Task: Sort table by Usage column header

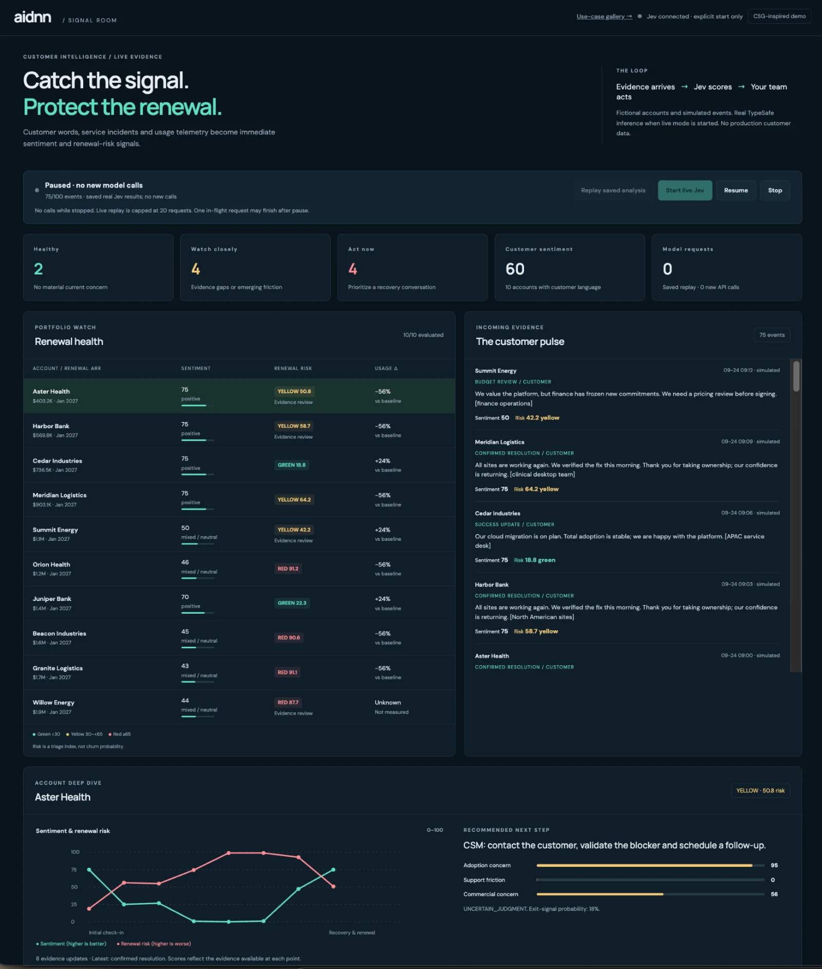Action: [x=386, y=369]
